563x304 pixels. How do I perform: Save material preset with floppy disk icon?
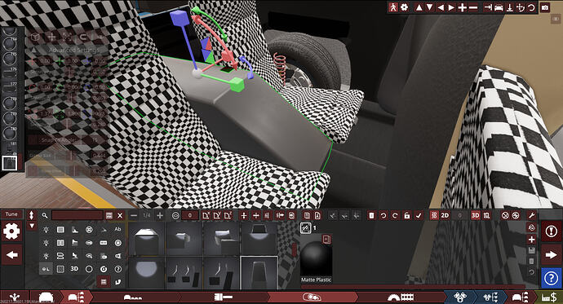532,250
